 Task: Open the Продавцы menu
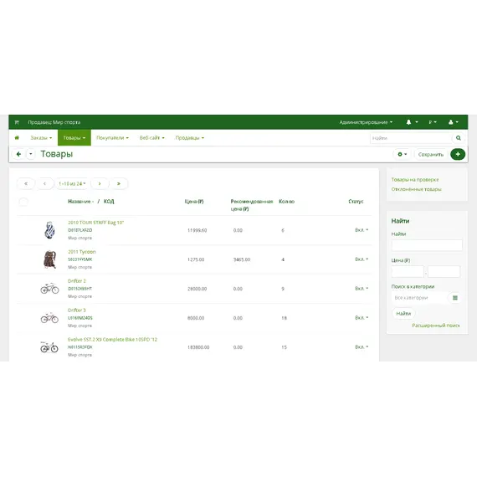coord(189,138)
